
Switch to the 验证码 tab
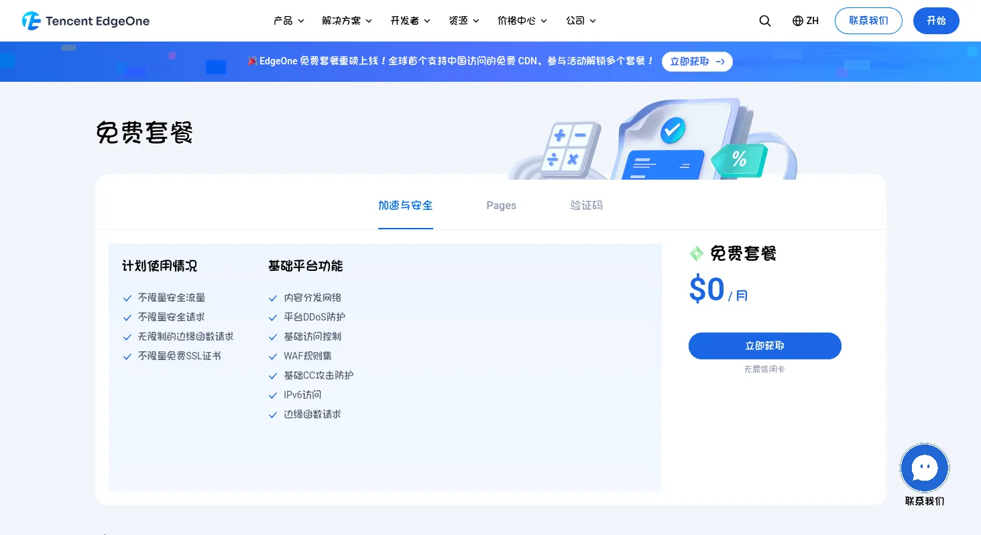pos(587,206)
